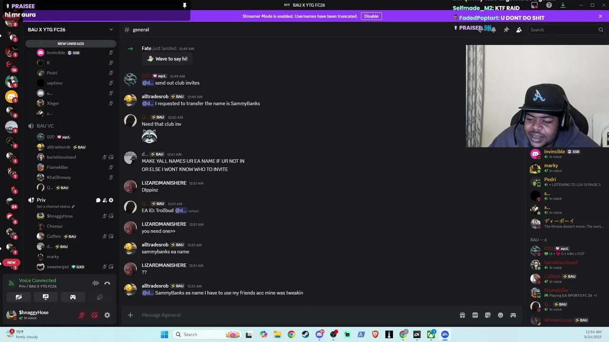This screenshot has width=609, height=342.
Task: Open File Explorer from the taskbar
Action: [277, 334]
